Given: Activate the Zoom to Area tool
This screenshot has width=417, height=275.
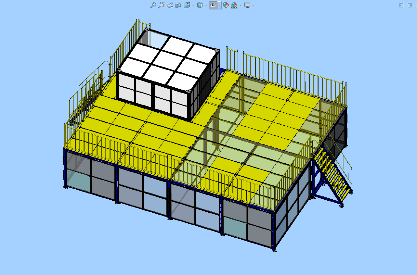Looking at the screenshot, I should [x=161, y=5].
